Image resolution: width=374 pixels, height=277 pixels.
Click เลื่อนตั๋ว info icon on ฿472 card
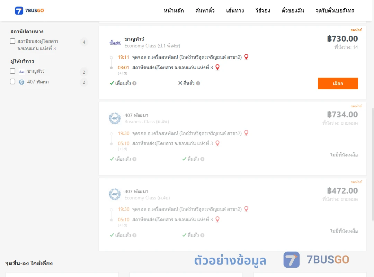[x=134, y=235]
